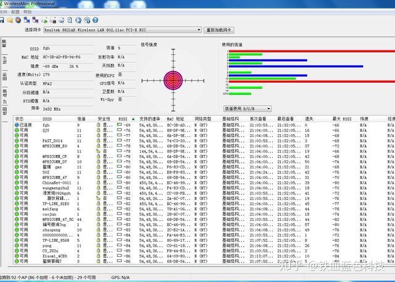Screen dimensions: 395x282
Task: Click blue connected status icon for fgh
Action: point(17,125)
